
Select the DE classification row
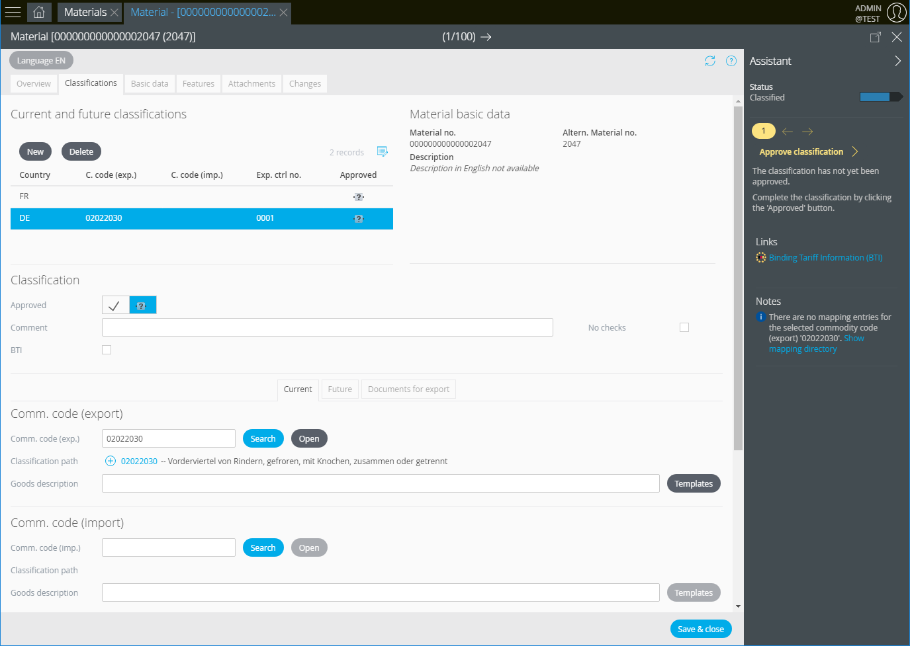click(202, 219)
